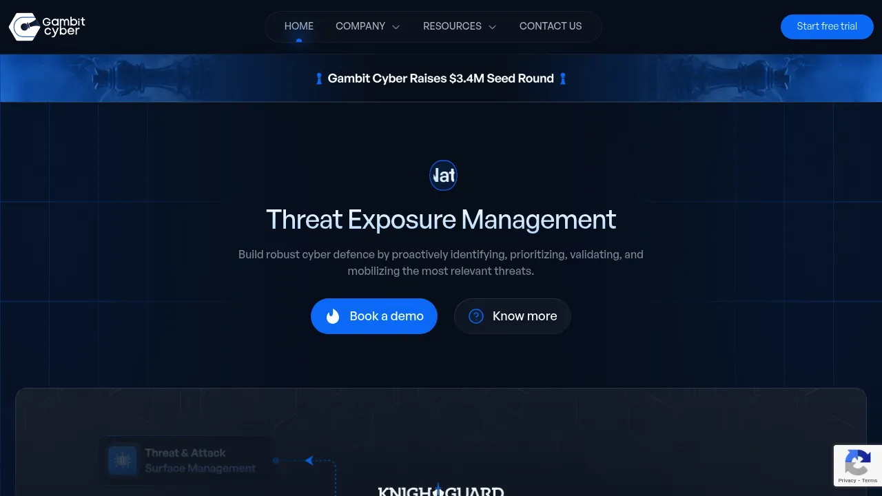
Task: Open the reCAPTCHA Privacy link
Action: pos(847,480)
